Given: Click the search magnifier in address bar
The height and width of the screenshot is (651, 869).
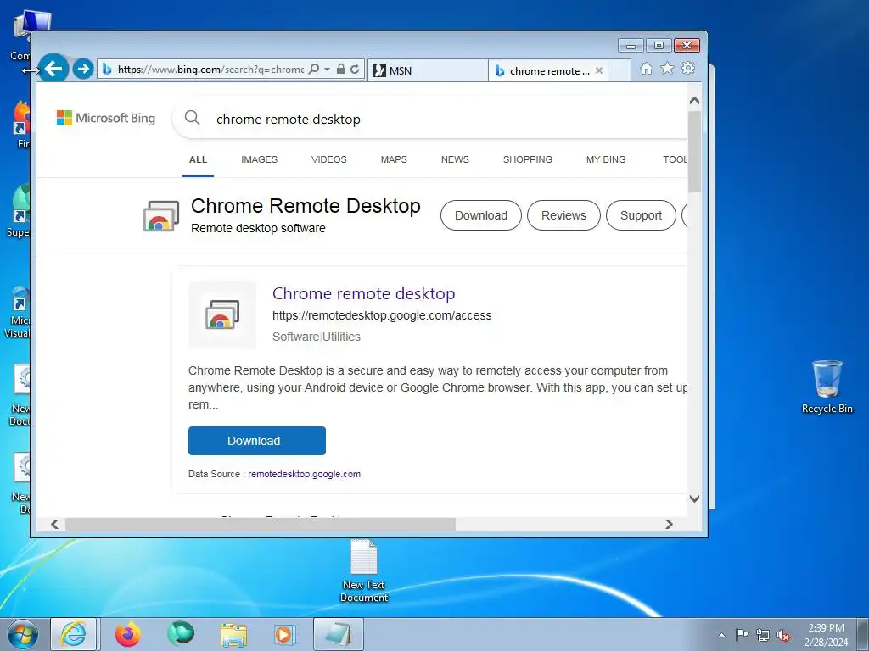Looking at the screenshot, I should point(314,70).
